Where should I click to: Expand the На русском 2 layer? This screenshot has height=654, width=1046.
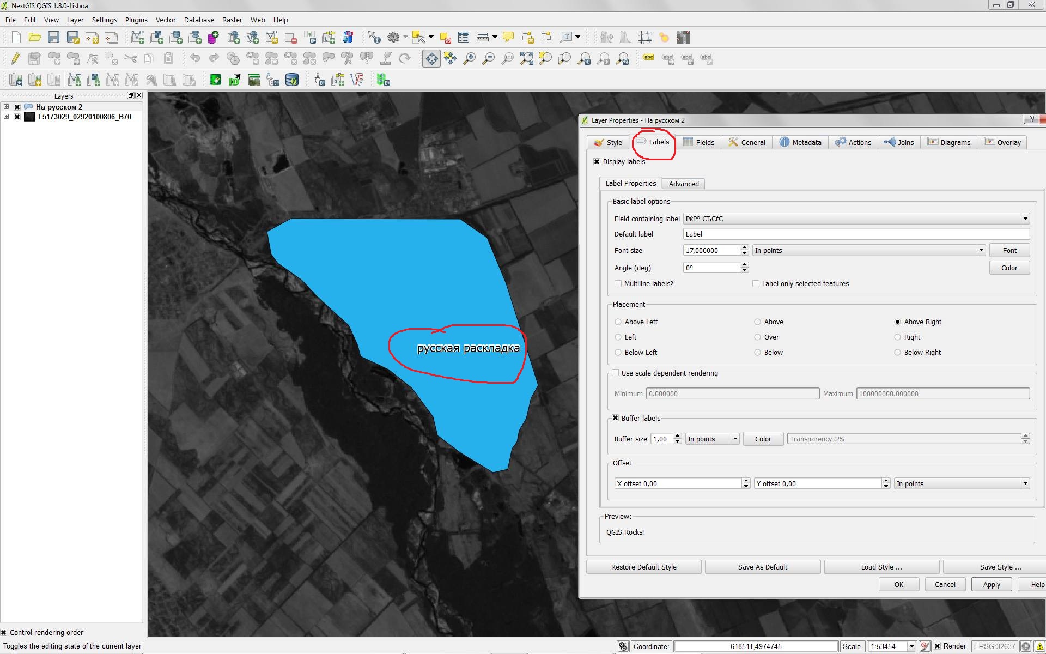[6, 107]
